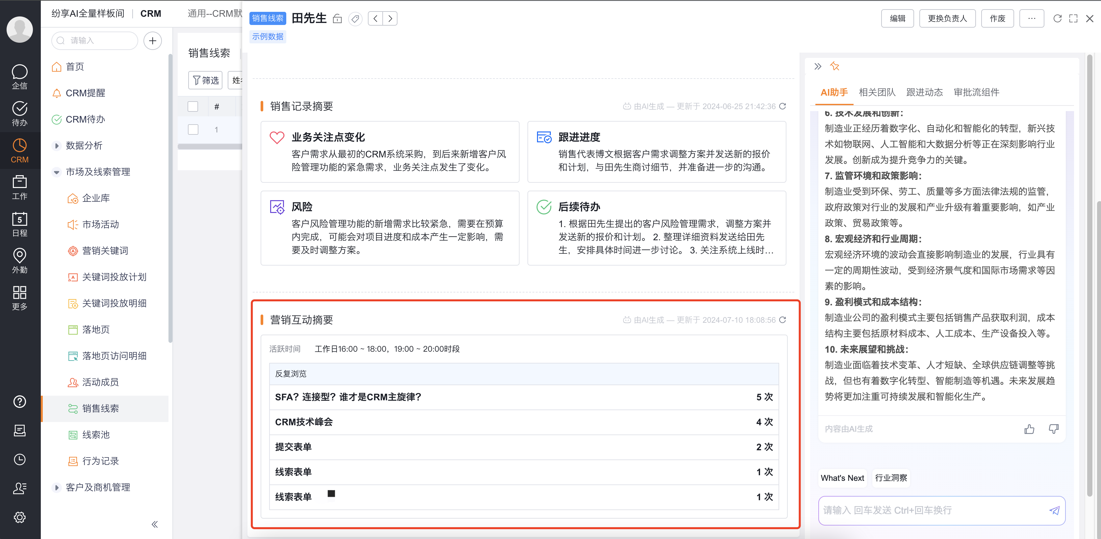This screenshot has height=539, width=1101.
Task: Click the lock icon next to 田先生
Action: 337,19
